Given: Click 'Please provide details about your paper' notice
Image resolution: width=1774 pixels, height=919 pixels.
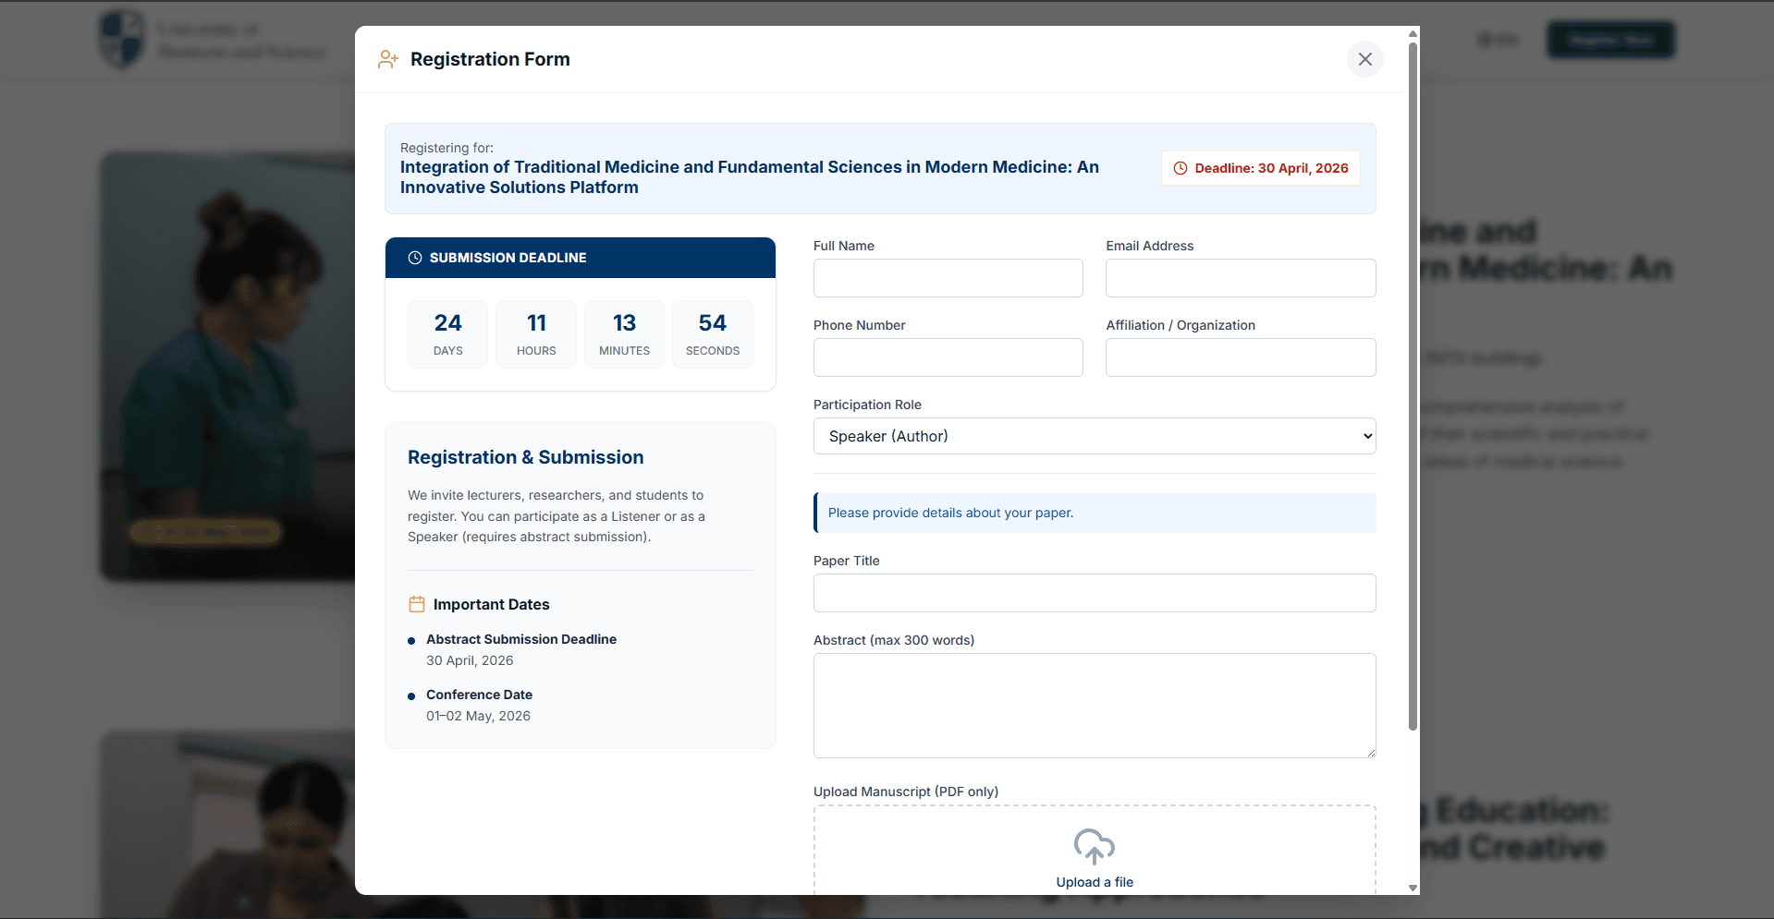Looking at the screenshot, I should tap(1095, 513).
